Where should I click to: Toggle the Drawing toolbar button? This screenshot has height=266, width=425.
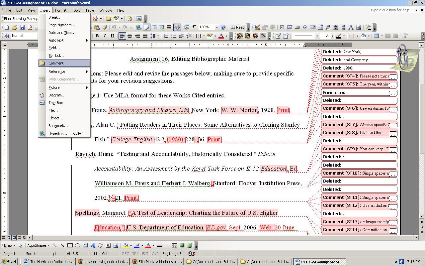[177, 27]
